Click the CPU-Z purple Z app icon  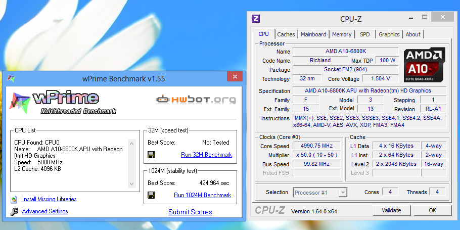(256, 19)
